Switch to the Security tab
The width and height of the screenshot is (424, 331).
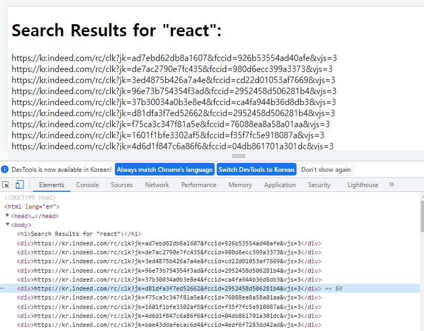[319, 185]
